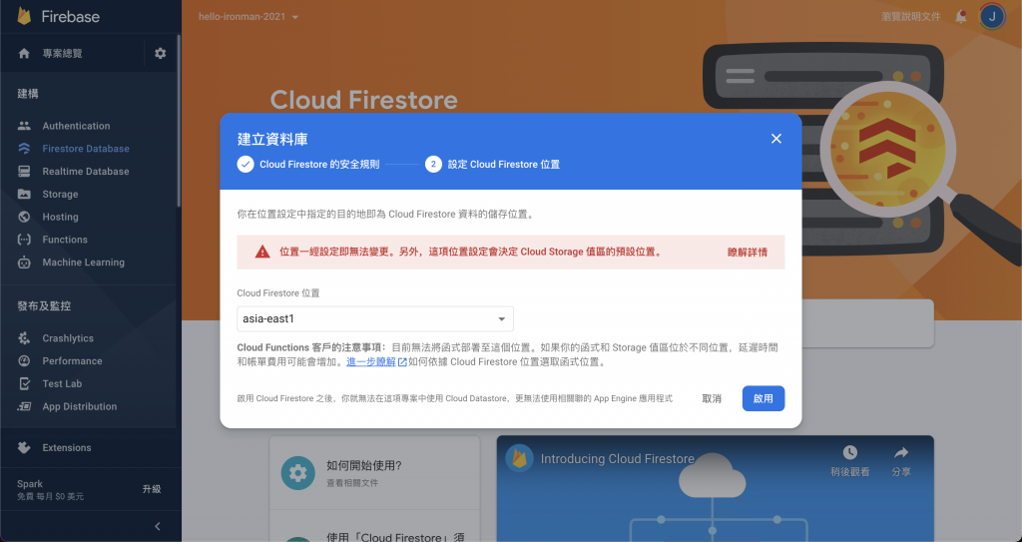Open Storage in sidebar
The height and width of the screenshot is (542, 1022).
[x=60, y=195]
